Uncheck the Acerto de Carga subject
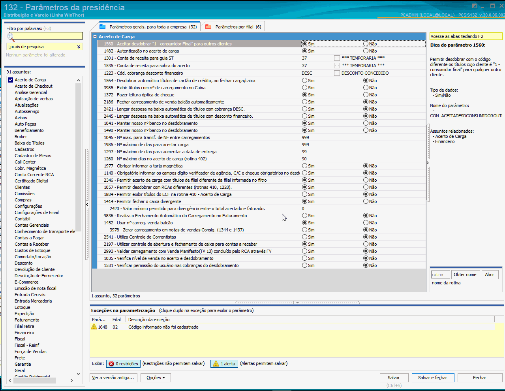Viewport: 505px width, 391px height. [11, 80]
